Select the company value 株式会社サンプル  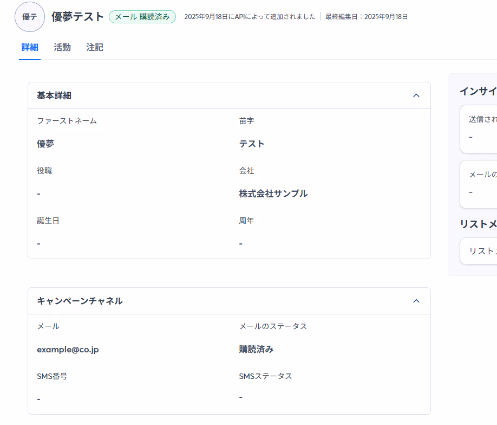(x=273, y=194)
